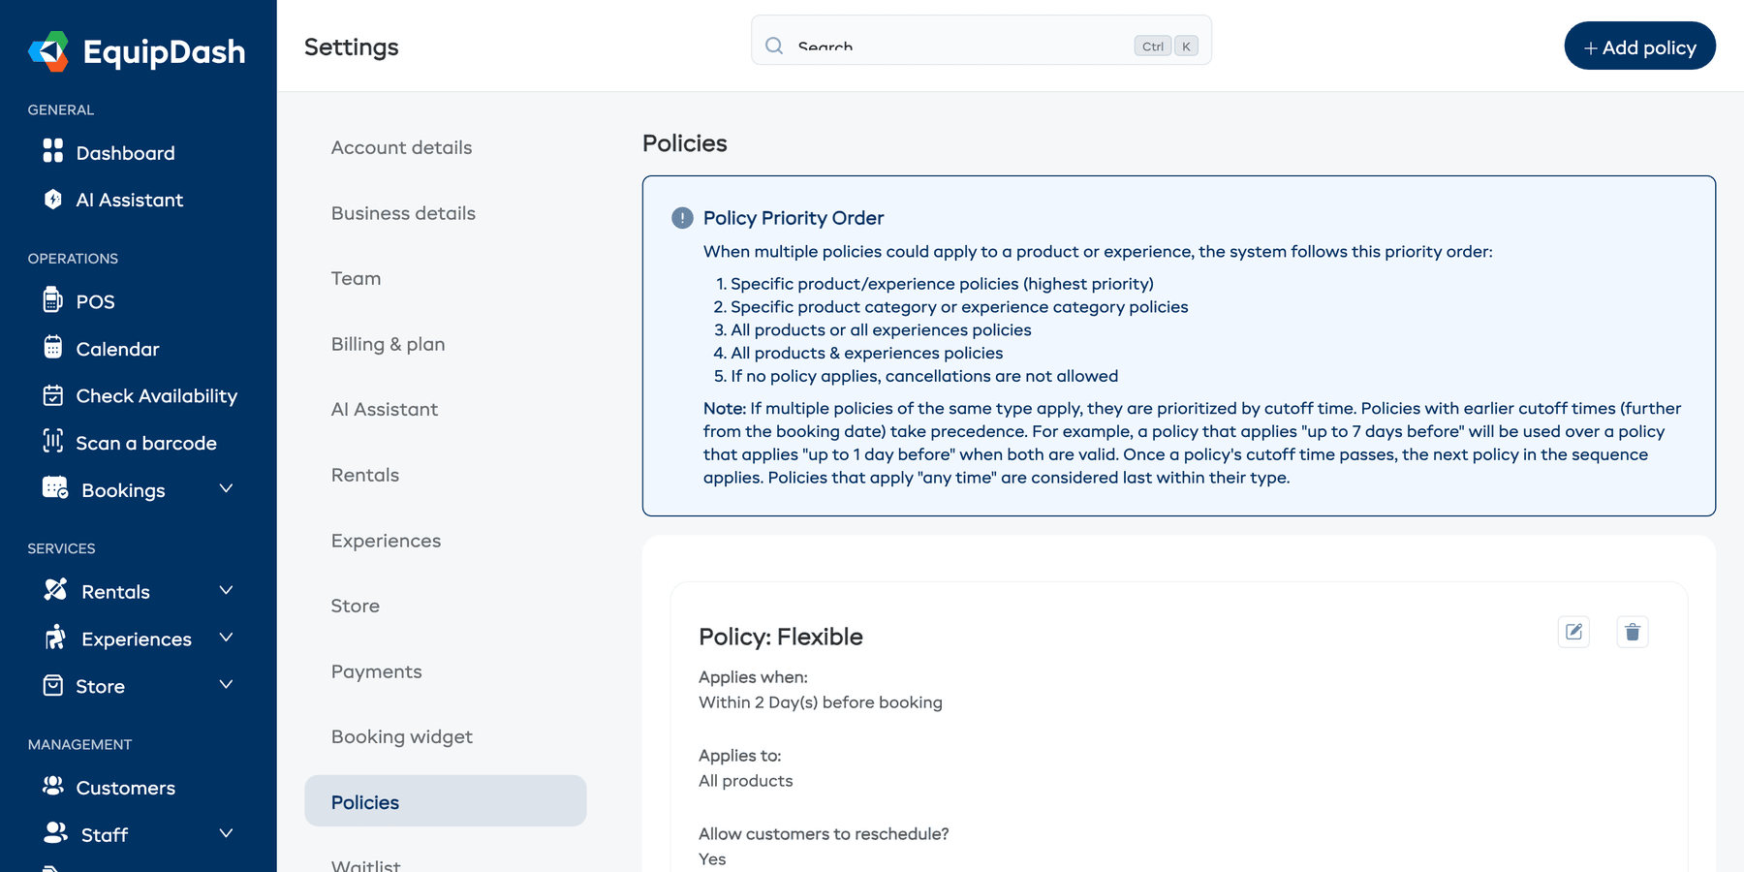The width and height of the screenshot is (1744, 872).
Task: Open the Booking widget settings tab
Action: (401, 736)
